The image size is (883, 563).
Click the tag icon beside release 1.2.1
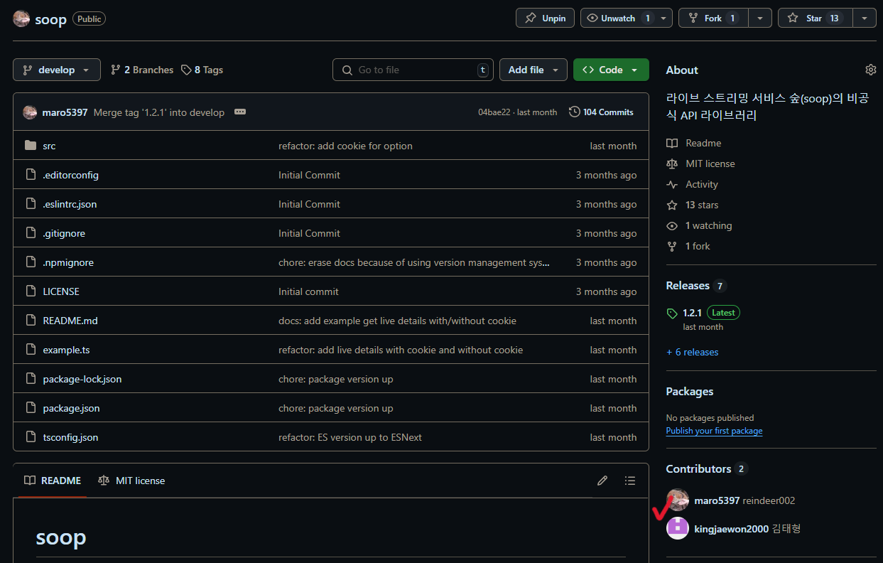click(672, 313)
